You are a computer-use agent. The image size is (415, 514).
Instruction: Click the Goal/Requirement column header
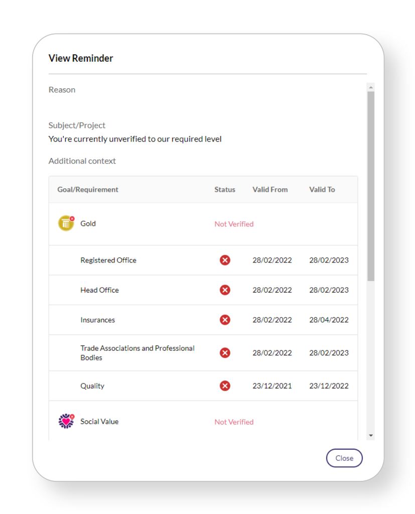tap(88, 190)
